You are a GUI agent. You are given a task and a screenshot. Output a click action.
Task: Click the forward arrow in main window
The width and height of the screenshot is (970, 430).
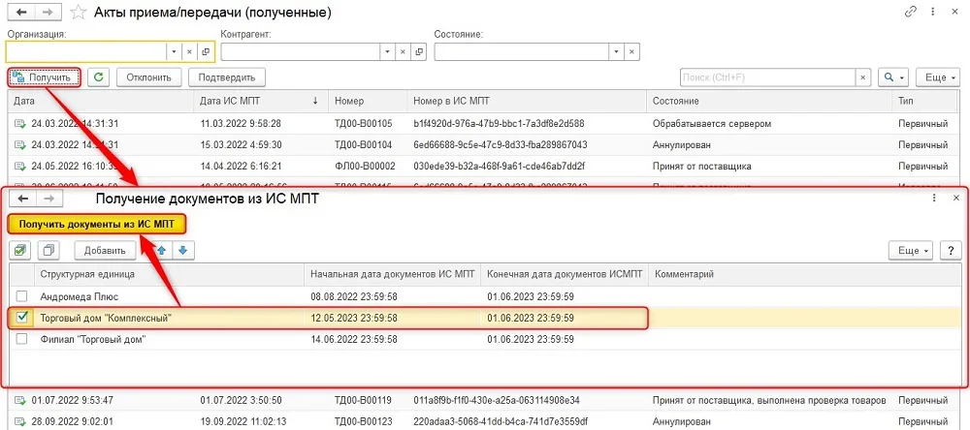48,12
